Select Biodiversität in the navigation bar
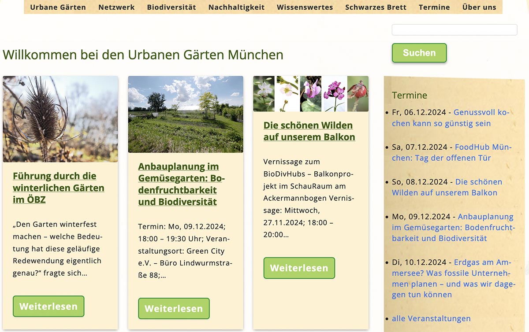The height and width of the screenshot is (332, 529). click(171, 7)
